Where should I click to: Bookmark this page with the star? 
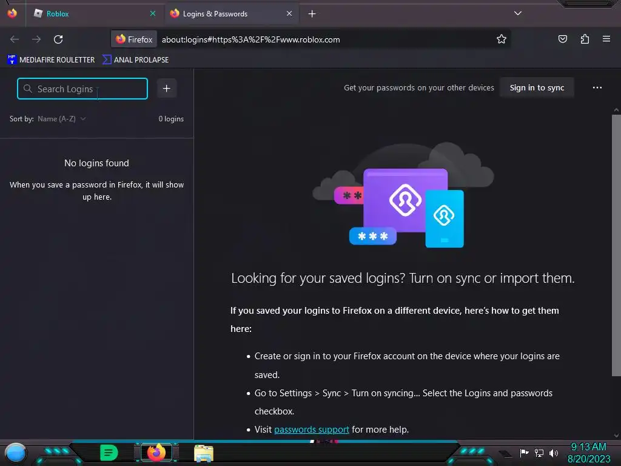502,39
